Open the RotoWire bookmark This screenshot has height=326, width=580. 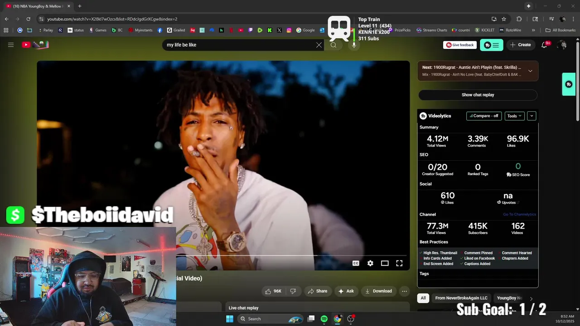coord(510,30)
